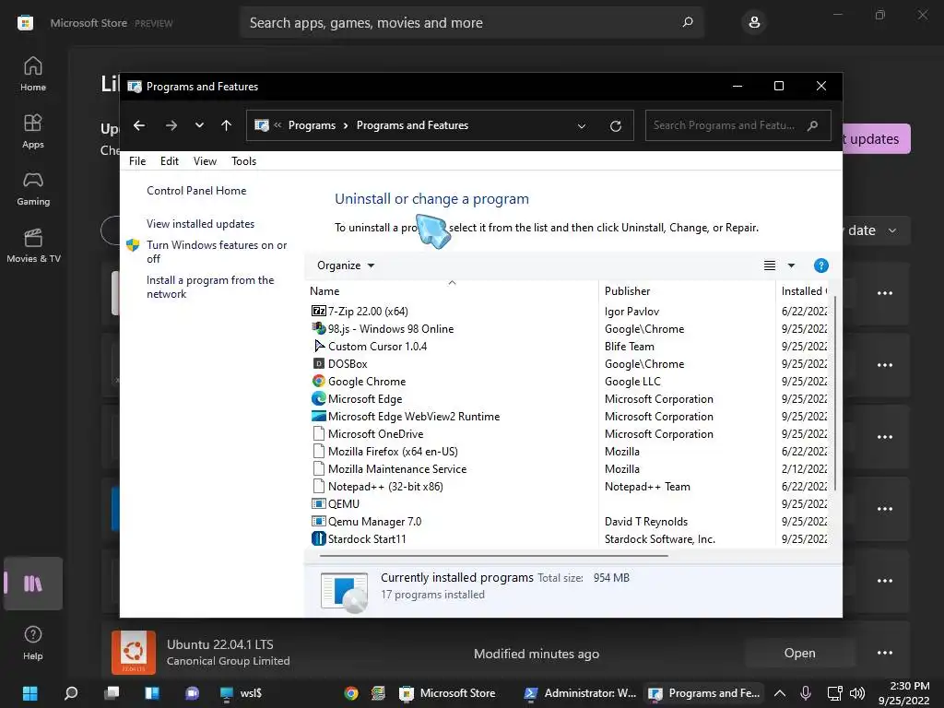944x708 pixels.
Task: Click the Get updates button in Microsoft Store
Action: [876, 139]
